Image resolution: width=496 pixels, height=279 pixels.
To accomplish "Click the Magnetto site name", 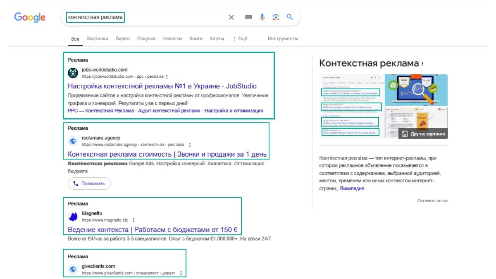I will point(92,213).
